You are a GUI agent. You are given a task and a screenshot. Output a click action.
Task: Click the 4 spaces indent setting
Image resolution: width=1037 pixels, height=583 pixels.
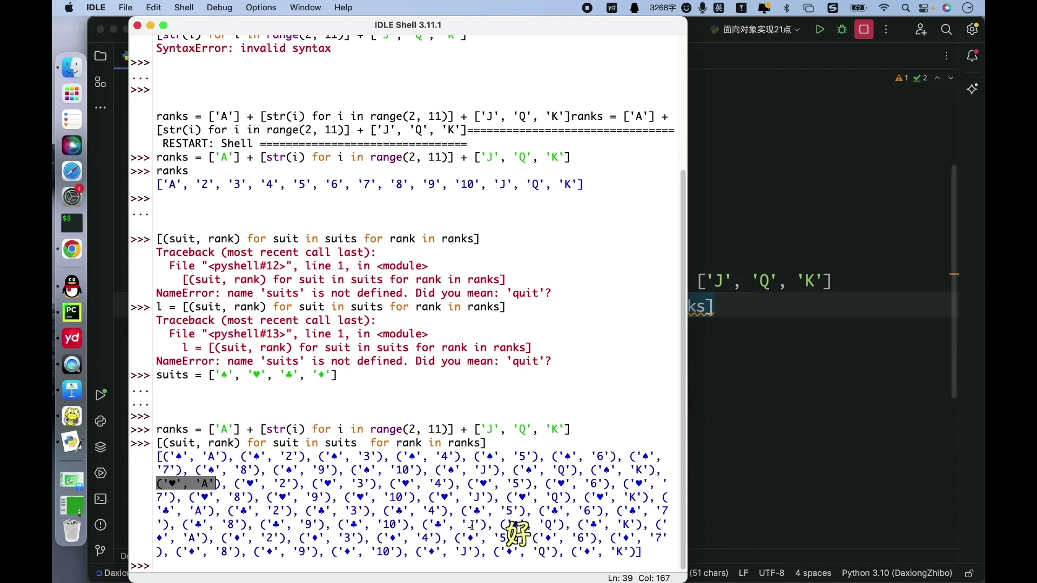coord(813,573)
